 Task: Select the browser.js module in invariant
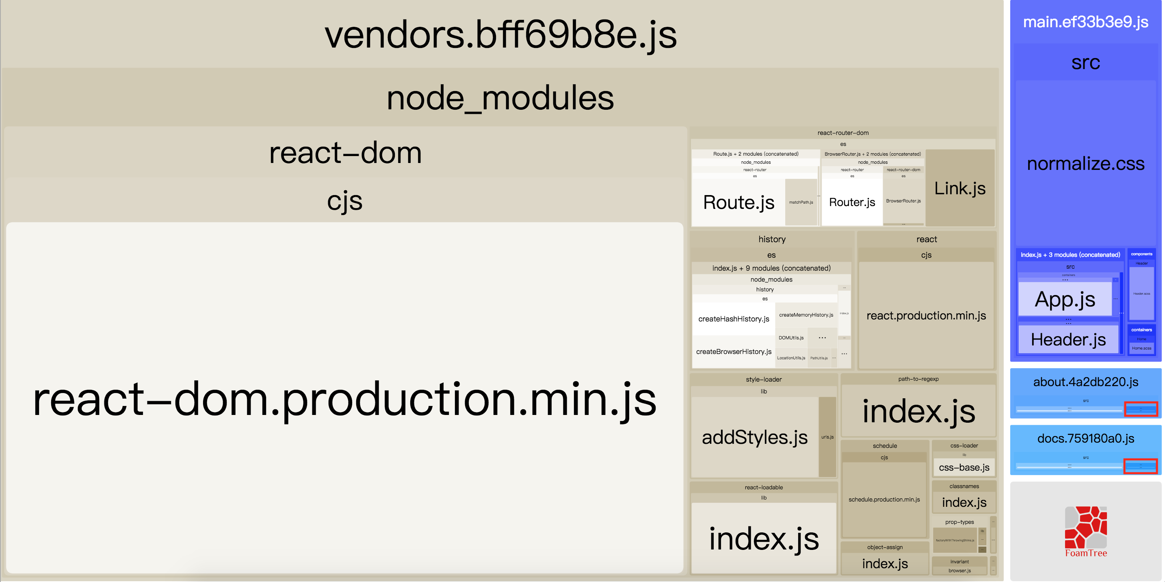pos(960,570)
